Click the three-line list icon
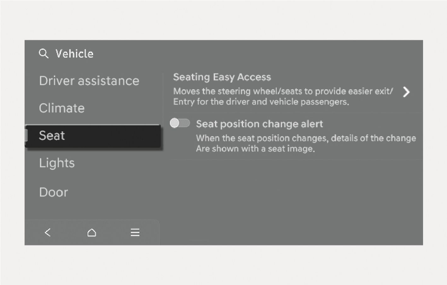This screenshot has width=447, height=285. tap(135, 232)
